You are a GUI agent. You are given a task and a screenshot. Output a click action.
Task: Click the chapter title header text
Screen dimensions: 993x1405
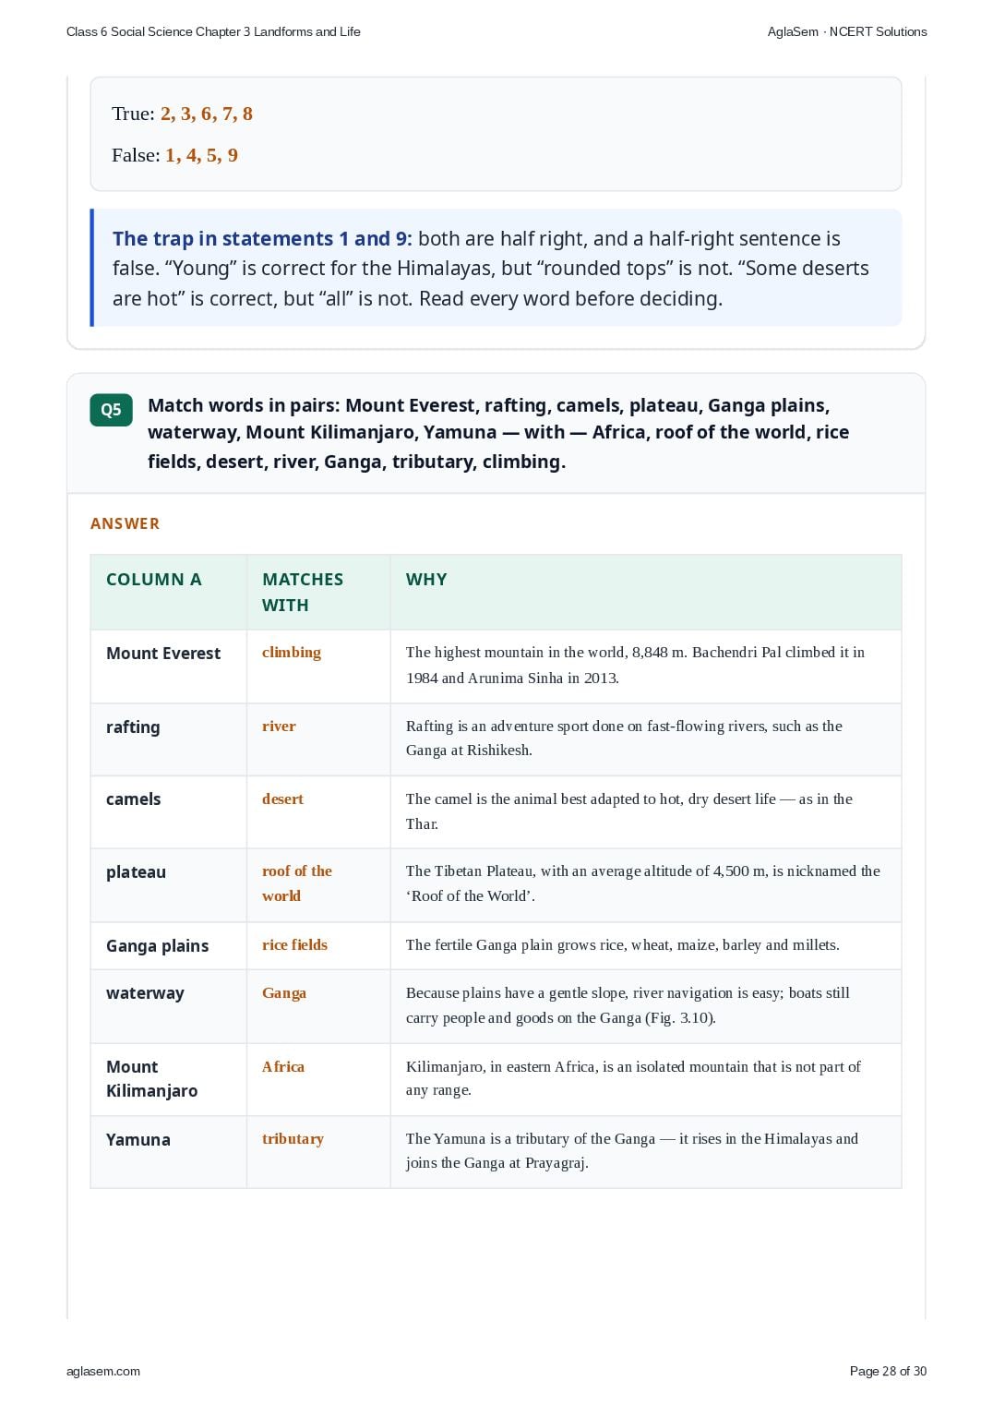[x=213, y=31]
